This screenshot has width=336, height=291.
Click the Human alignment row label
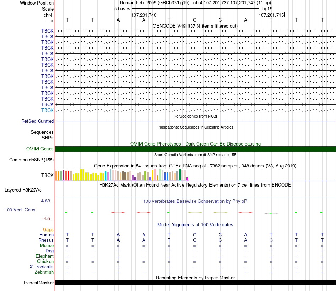click(x=46, y=235)
